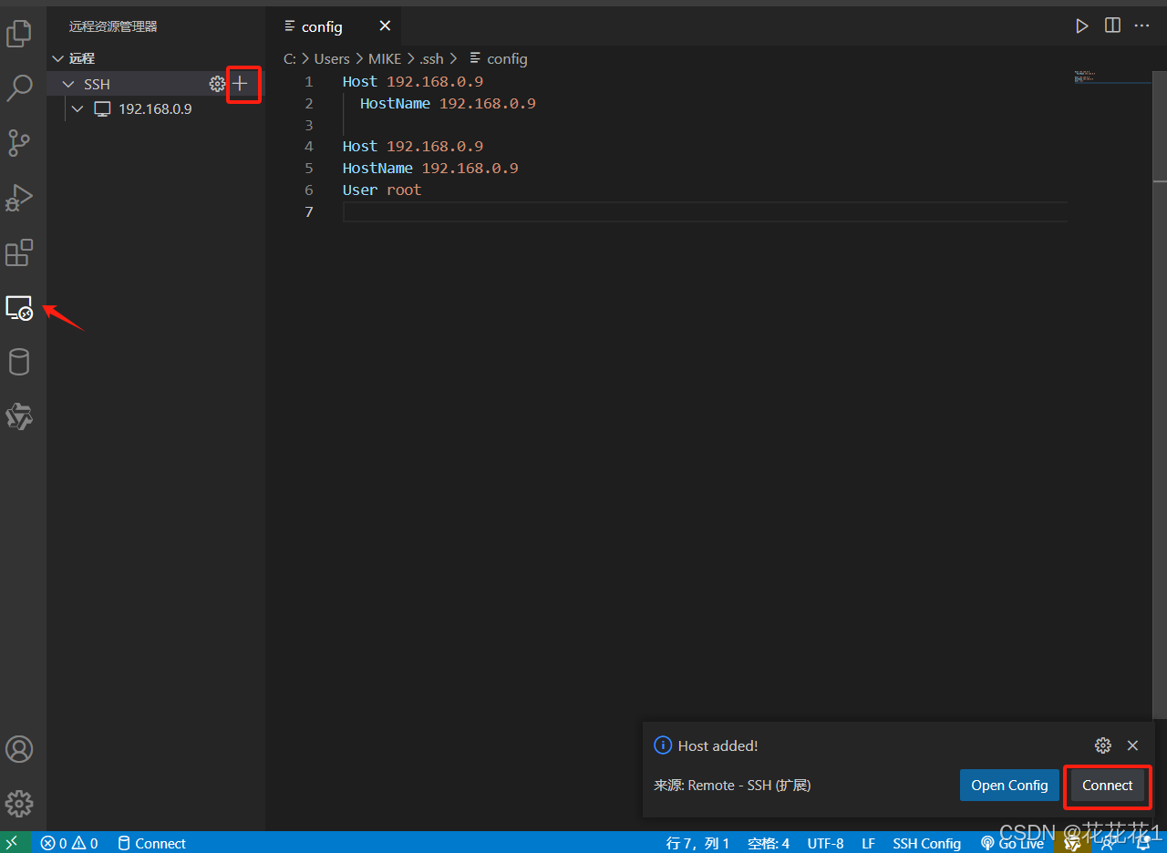1167x853 pixels.
Task: Open the Source Control view
Action: click(19, 143)
